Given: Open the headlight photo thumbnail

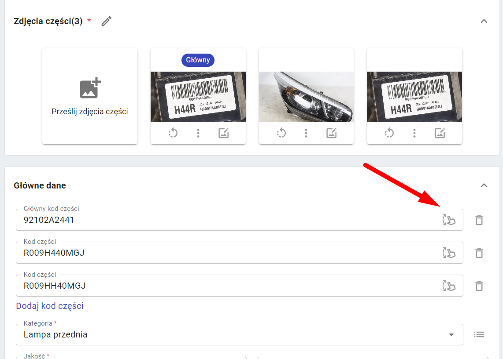Looking at the screenshot, I should 307,97.
